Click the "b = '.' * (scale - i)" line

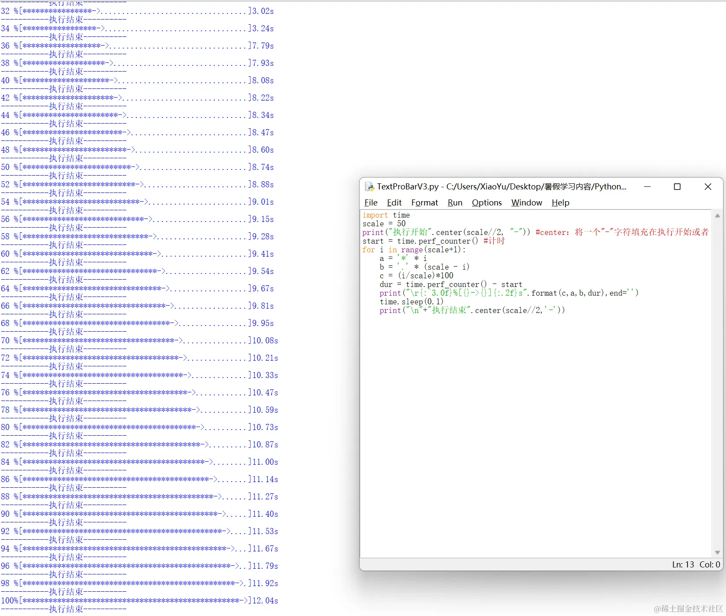tap(424, 267)
